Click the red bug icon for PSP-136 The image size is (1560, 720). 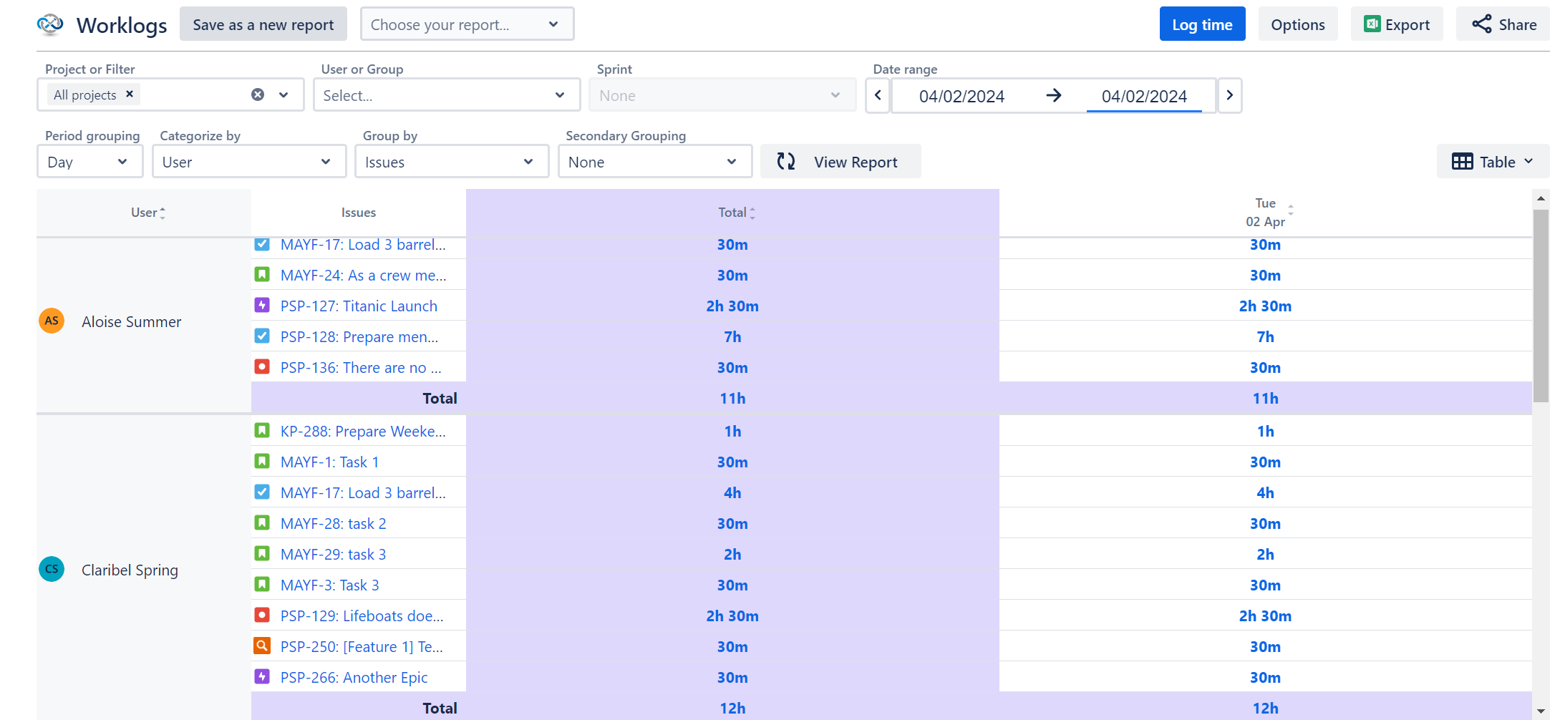pyautogui.click(x=262, y=367)
